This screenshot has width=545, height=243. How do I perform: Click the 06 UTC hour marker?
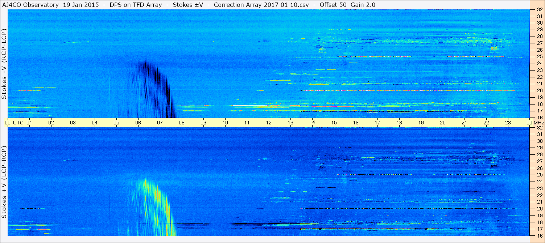[138, 123]
